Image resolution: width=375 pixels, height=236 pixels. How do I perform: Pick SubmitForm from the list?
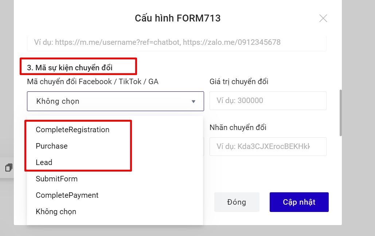point(56,179)
